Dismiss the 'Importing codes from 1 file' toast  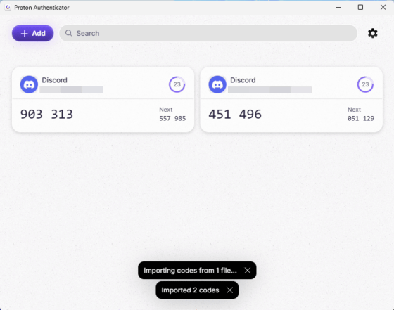(248, 271)
